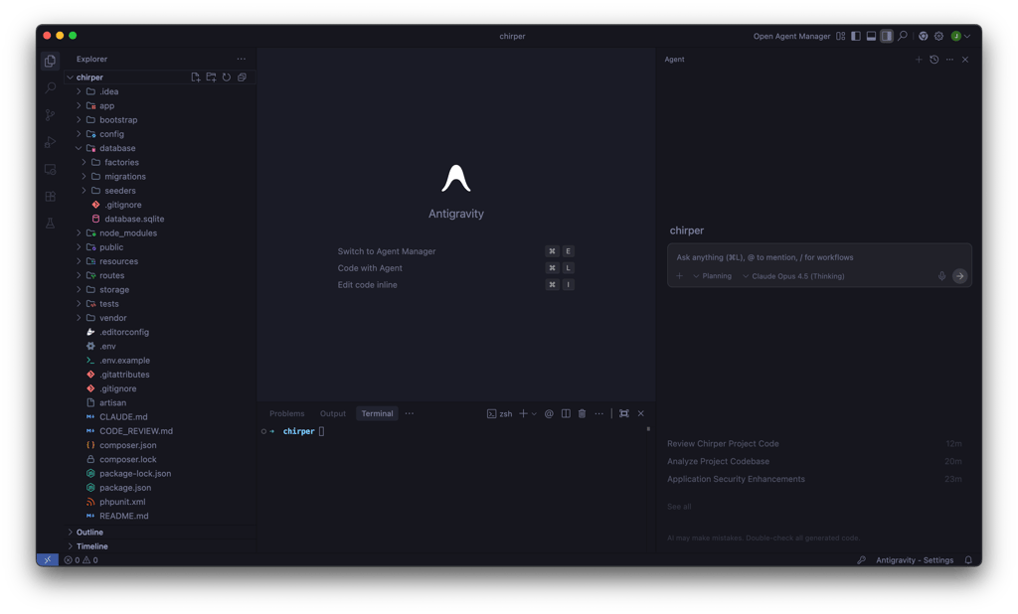The width and height of the screenshot is (1018, 614).
Task: Open the Planning mode dropdown
Action: (x=712, y=276)
